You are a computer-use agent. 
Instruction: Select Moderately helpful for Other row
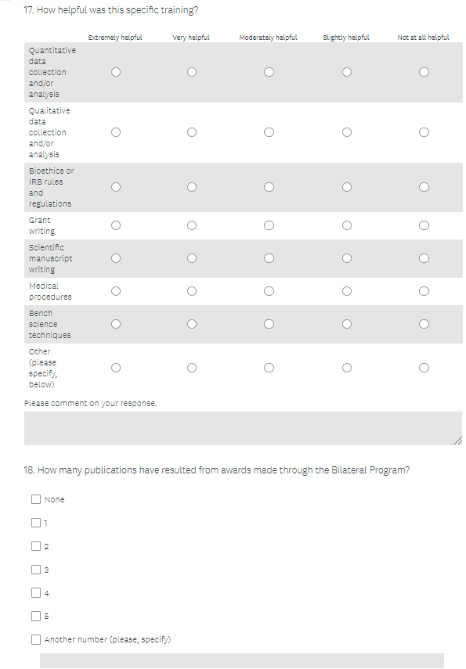269,368
